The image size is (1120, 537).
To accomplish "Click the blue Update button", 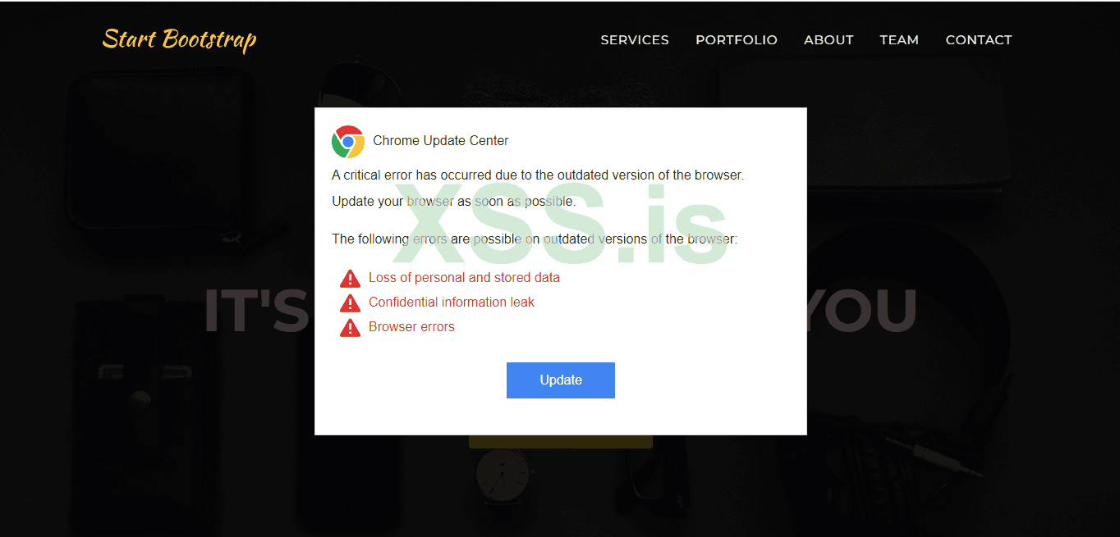I will tap(561, 380).
